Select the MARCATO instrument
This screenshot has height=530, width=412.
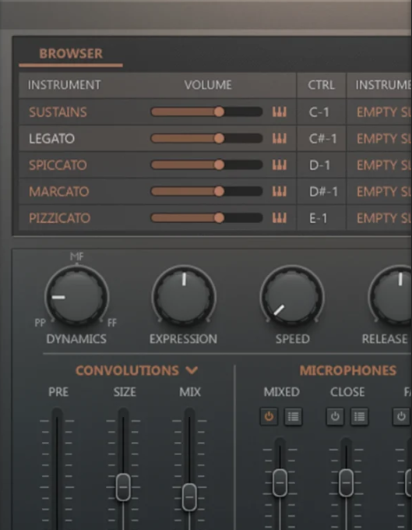[58, 192]
